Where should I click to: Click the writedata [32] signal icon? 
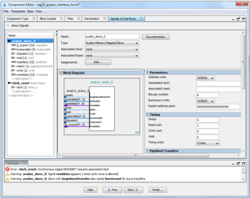13,75
